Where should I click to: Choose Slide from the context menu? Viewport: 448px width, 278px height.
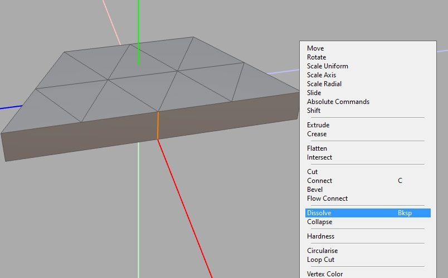click(x=314, y=93)
